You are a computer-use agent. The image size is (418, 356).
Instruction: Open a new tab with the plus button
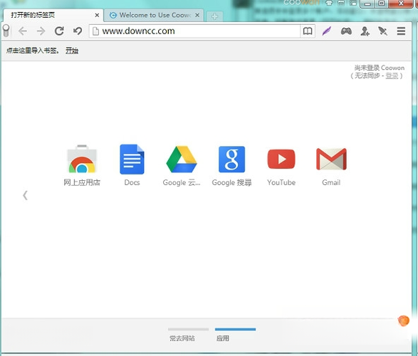[x=214, y=16]
